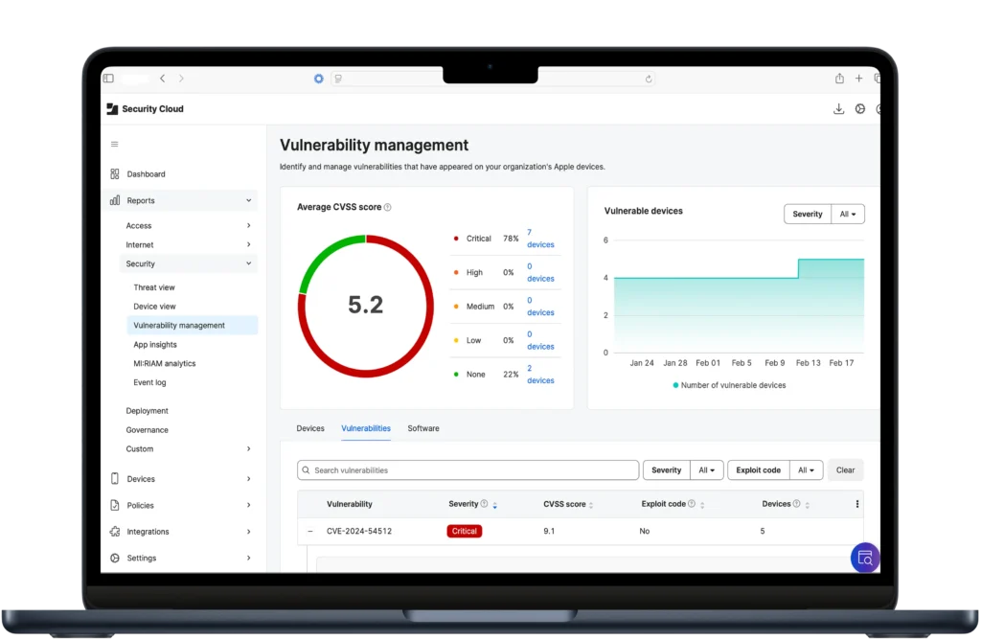Open Exploit code All dropdown
Screen dimensions: 981x640
pos(807,469)
